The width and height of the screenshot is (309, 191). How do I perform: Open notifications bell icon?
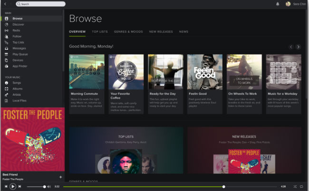[x=278, y=4]
